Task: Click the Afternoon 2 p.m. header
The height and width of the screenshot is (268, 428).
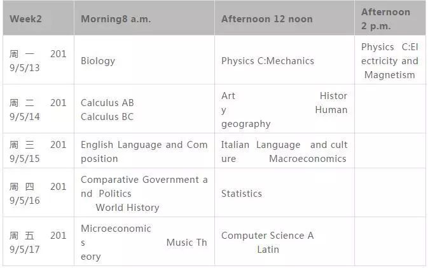Action: pos(390,18)
